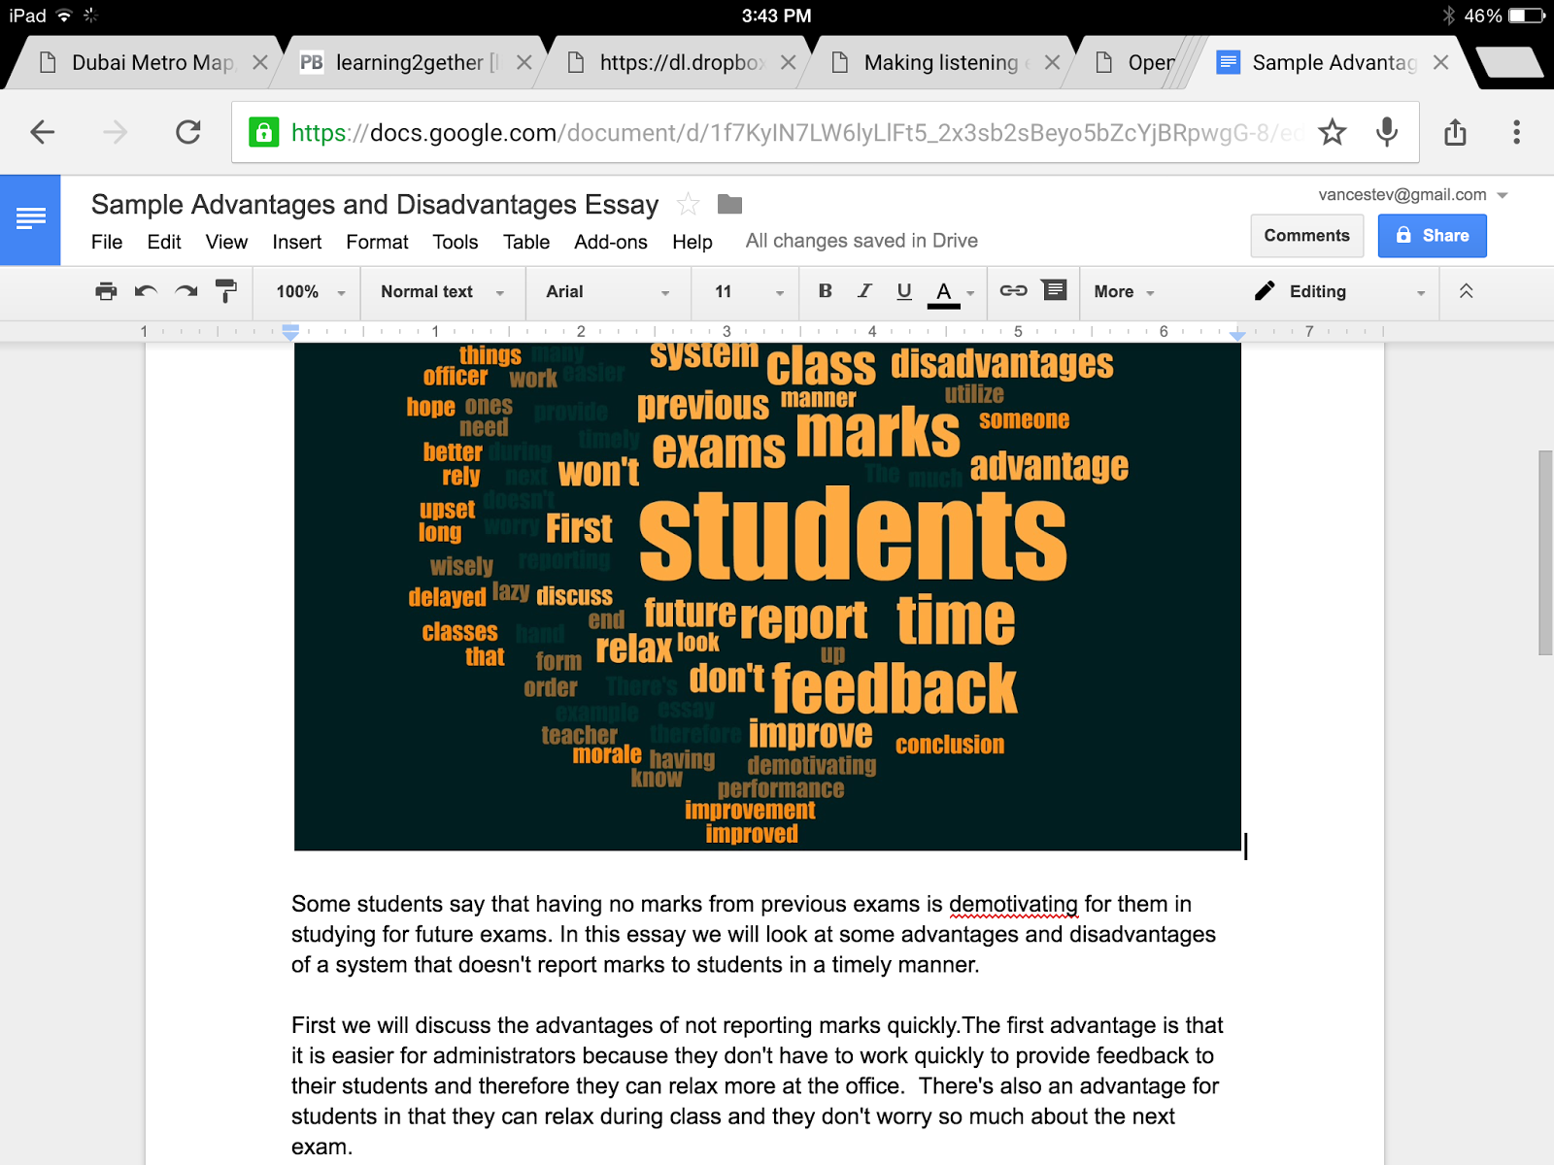This screenshot has width=1554, height=1165.
Task: Go back to the previous page
Action: pos(43,132)
